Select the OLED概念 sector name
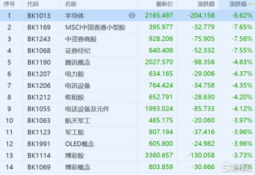This screenshot has width=255, height=175. [x=80, y=144]
